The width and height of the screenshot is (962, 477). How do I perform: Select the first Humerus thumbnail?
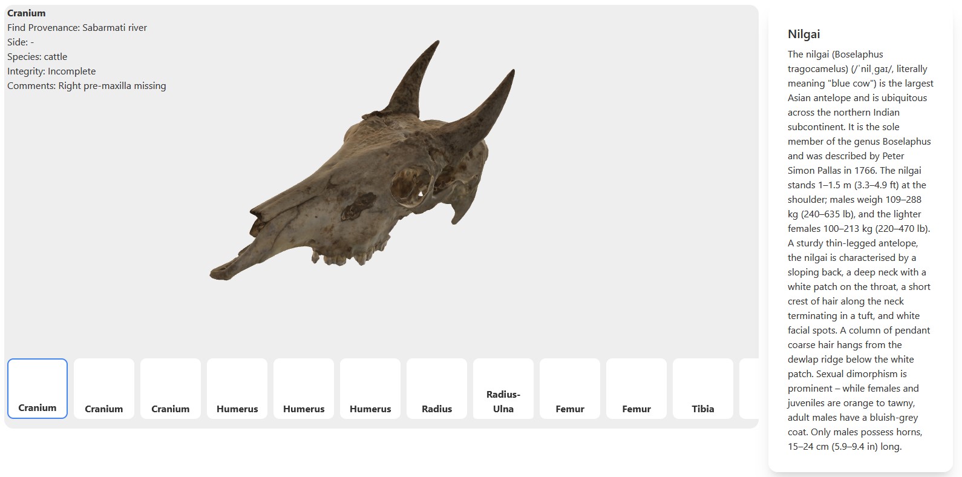point(237,389)
